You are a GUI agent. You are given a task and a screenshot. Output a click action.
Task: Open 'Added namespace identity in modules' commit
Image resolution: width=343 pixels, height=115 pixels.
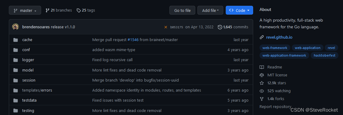[x=147, y=90]
